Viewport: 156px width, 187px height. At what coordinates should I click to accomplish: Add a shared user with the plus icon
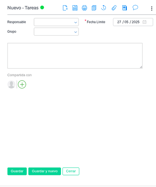[22, 84]
